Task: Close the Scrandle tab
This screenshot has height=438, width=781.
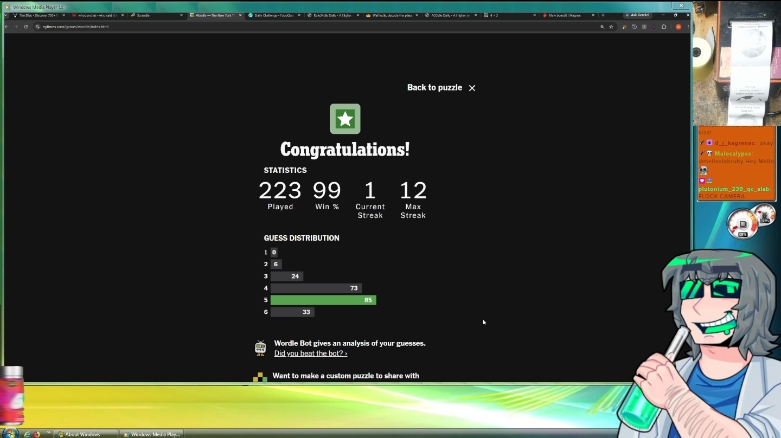Action: pyautogui.click(x=181, y=15)
